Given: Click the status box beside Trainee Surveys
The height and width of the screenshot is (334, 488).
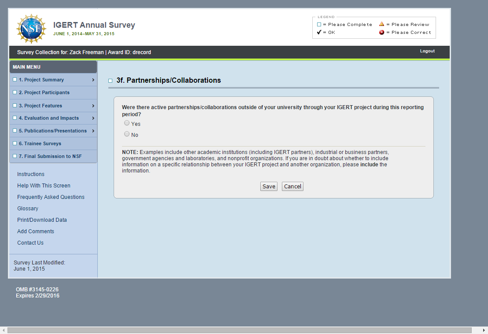Looking at the screenshot, I should tap(15, 143).
